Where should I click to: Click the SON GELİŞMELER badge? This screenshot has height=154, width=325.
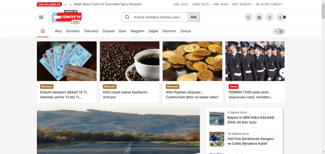click(49, 4)
